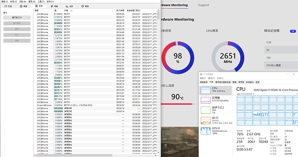This screenshot has width=298, height=157.
Task: Open the File (F) menu in BOINC Manager
Action: pyautogui.click(x=5, y=2)
